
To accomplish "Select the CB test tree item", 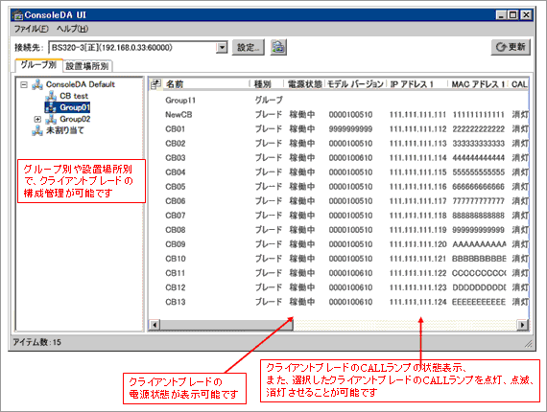I will tap(74, 96).
